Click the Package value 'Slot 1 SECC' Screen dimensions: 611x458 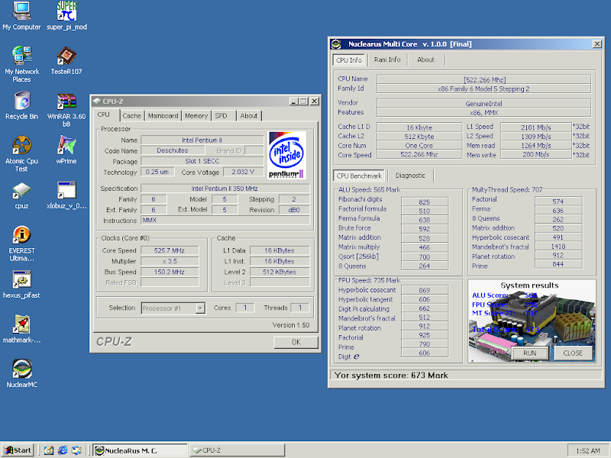(202, 161)
